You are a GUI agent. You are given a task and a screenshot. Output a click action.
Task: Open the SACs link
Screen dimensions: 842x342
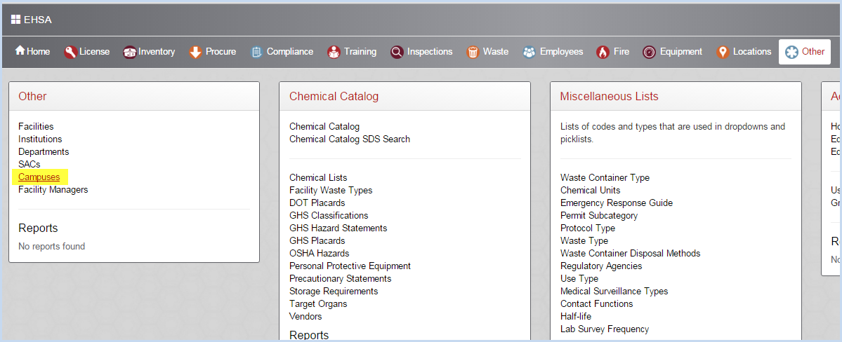pos(29,164)
